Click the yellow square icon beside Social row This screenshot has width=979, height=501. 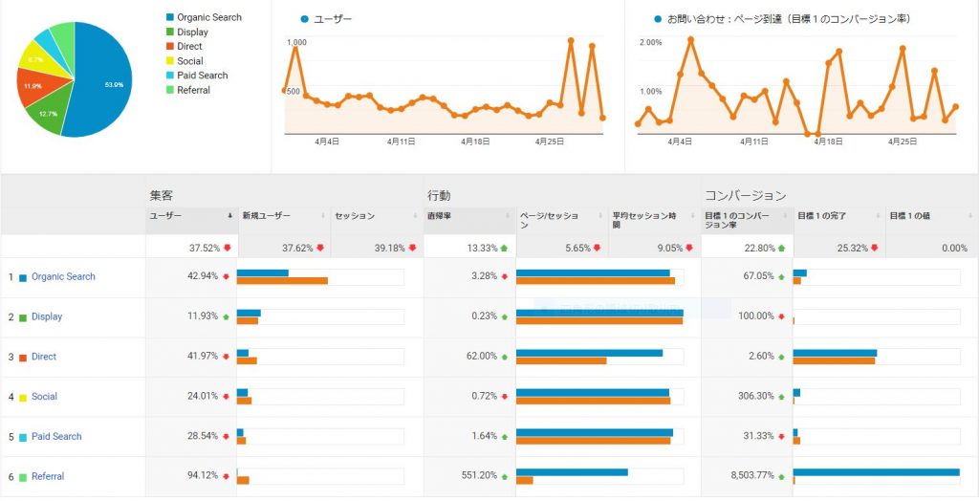(x=23, y=397)
